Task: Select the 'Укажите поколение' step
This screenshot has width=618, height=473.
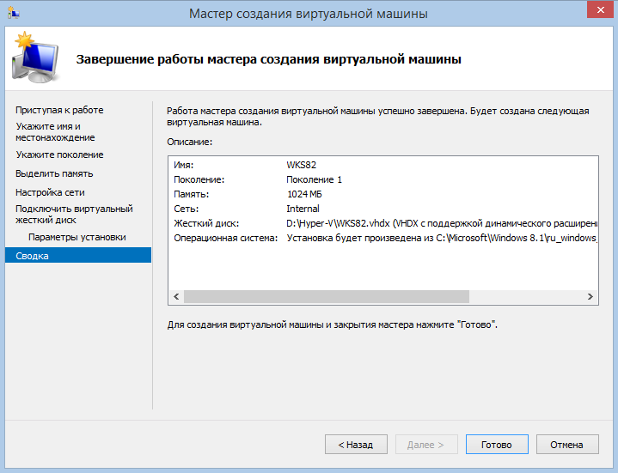Action: [59, 155]
